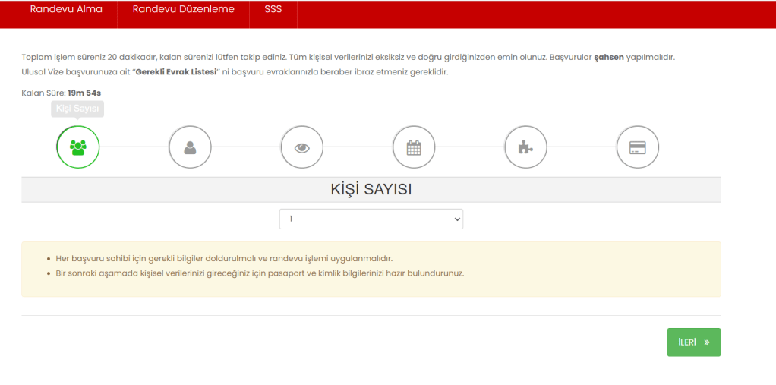Open the calendar date step icon
Screen dimensions: 776x385
click(x=414, y=147)
